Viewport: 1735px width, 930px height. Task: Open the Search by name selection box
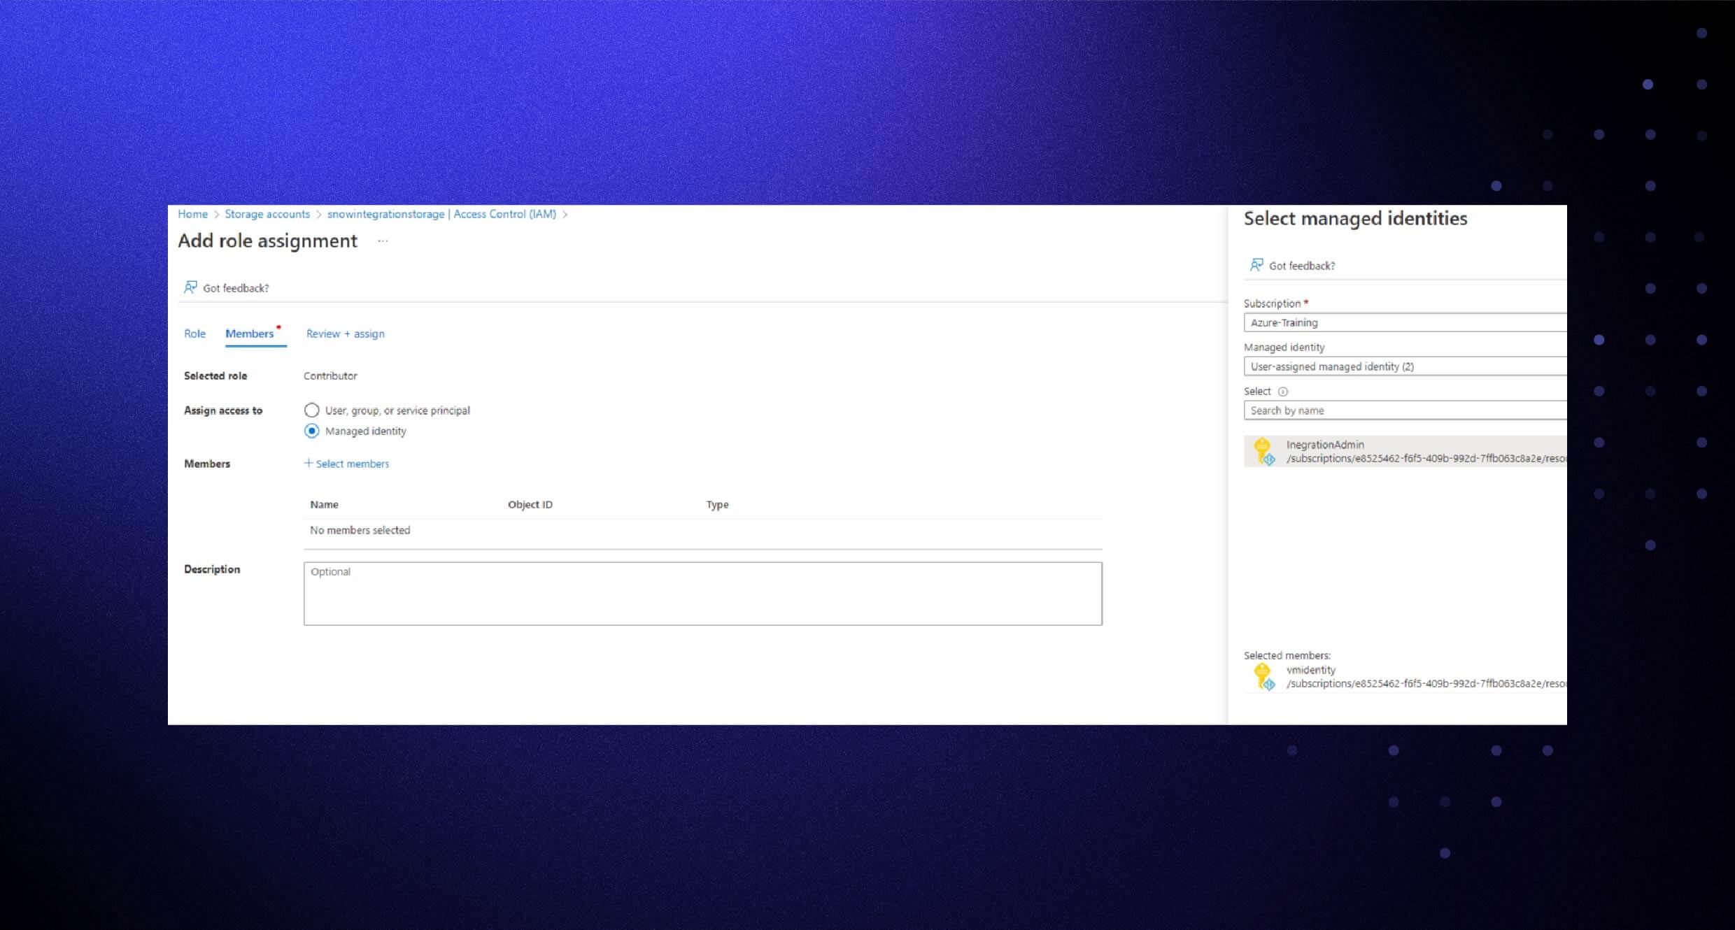click(1403, 410)
